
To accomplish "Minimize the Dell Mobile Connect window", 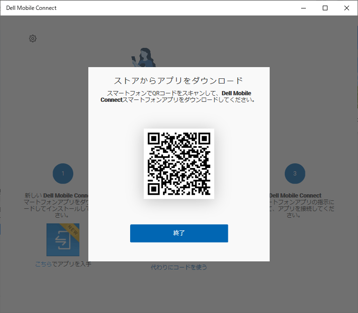I will [304, 8].
